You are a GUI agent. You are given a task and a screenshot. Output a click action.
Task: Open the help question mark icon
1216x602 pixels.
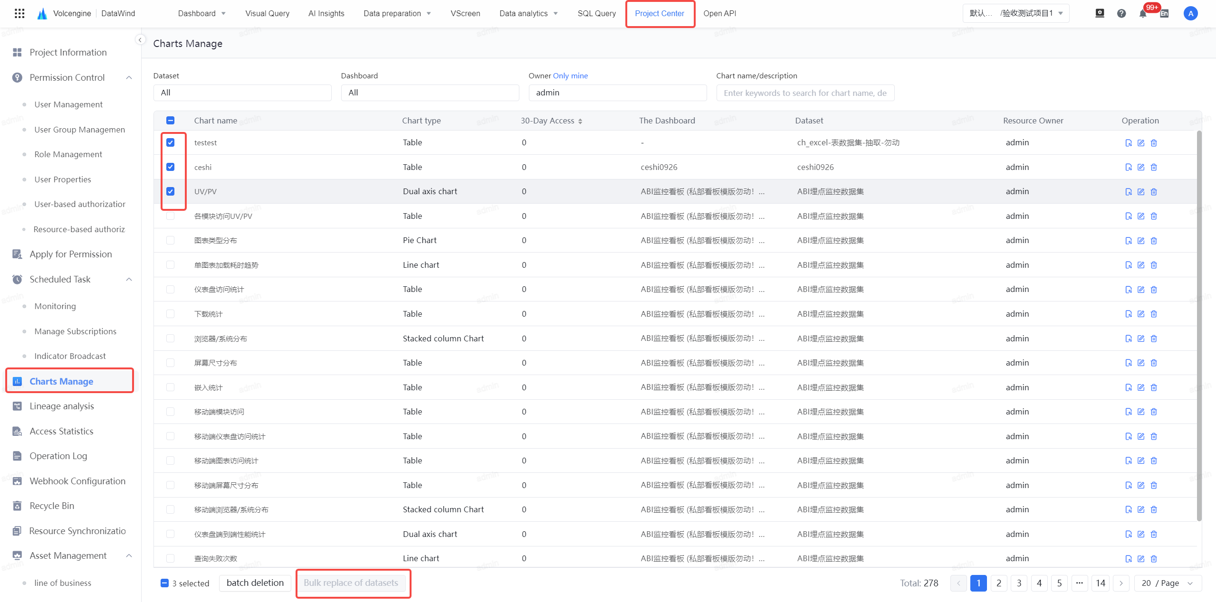(x=1121, y=13)
